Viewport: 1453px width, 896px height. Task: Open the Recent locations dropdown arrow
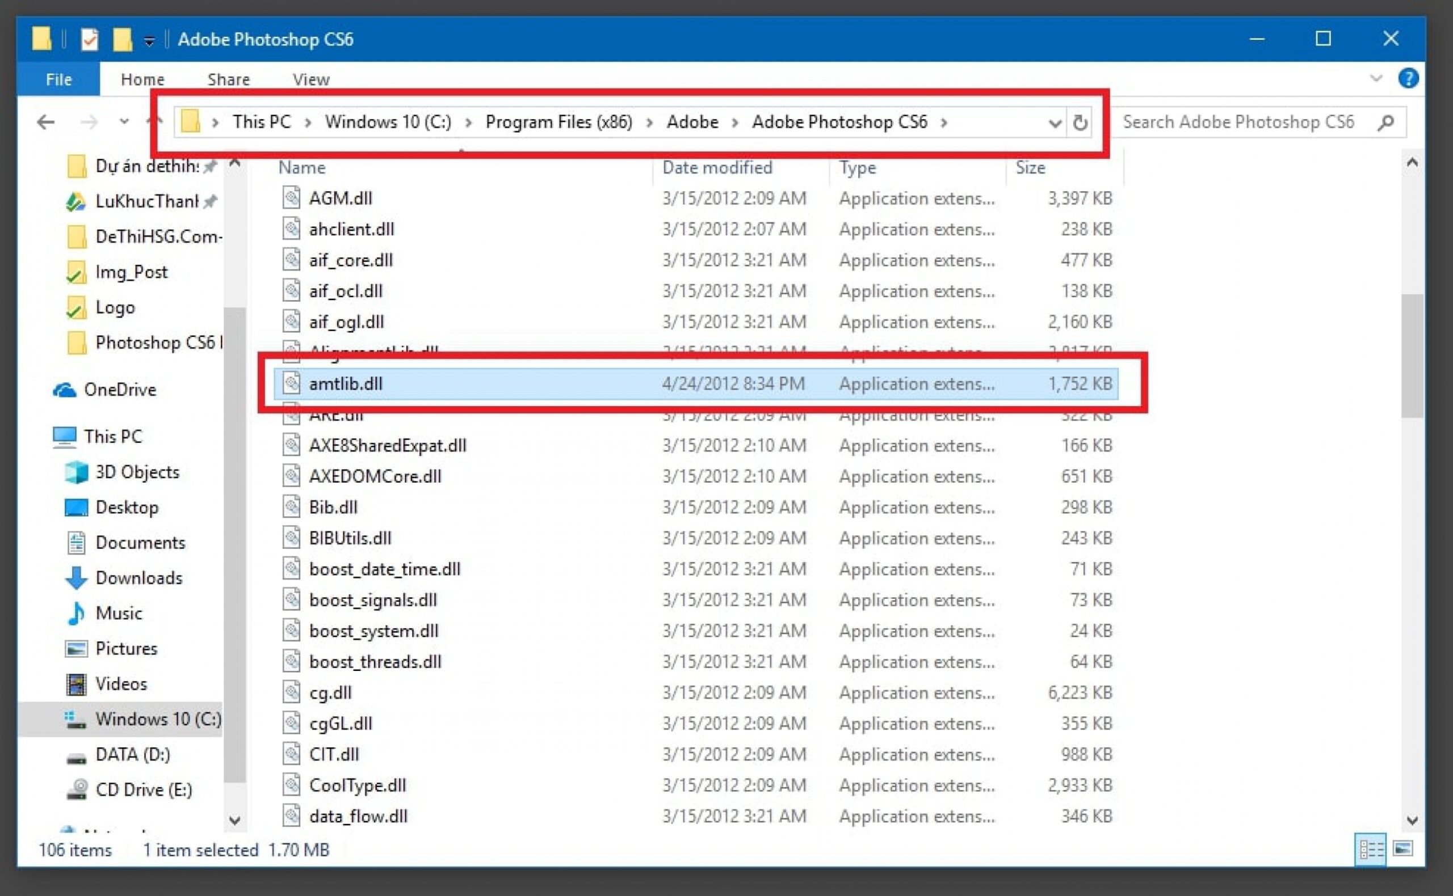124,122
